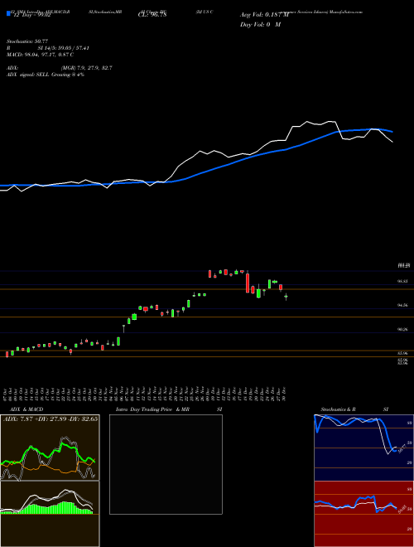Click the 'ADX signal: SELL Growing @ 4%' text

click(x=46, y=75)
